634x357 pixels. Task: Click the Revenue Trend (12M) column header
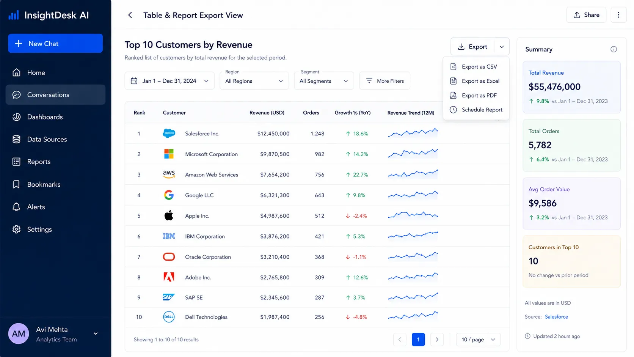coord(411,113)
